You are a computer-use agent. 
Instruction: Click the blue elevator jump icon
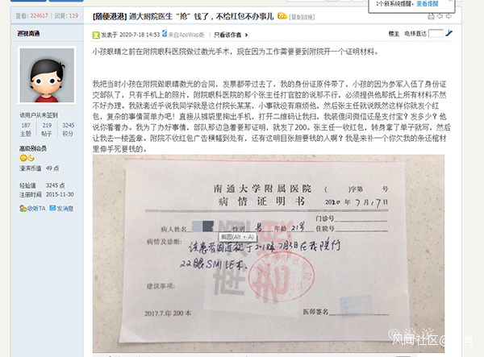coord(449,33)
